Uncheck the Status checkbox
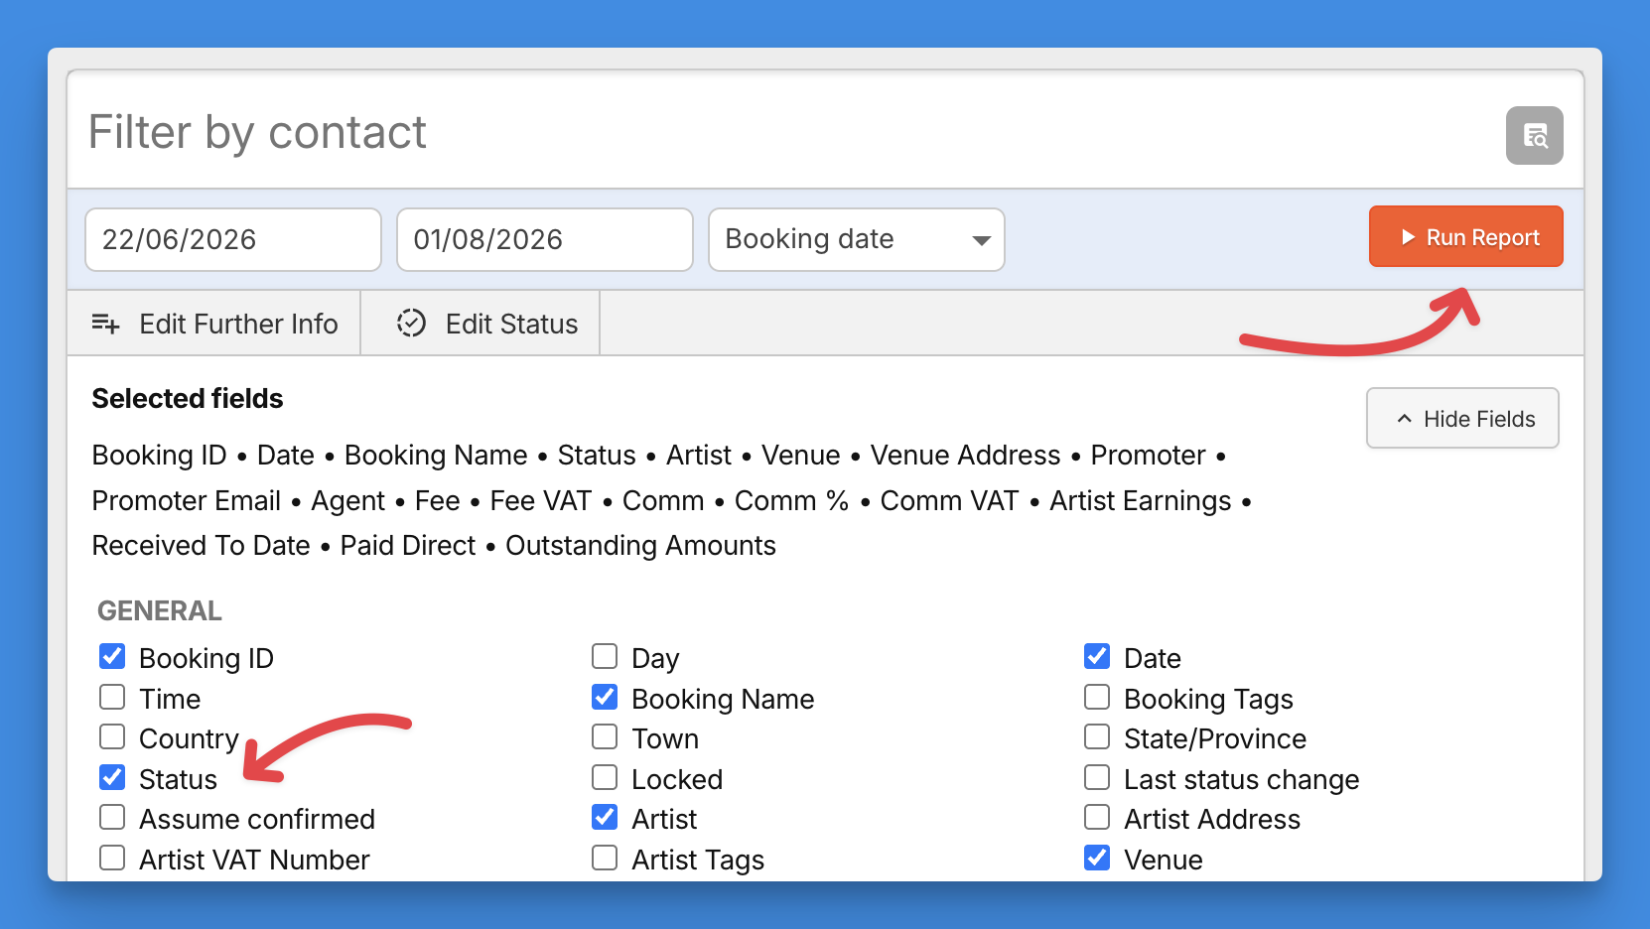1650x929 pixels. coord(112,777)
